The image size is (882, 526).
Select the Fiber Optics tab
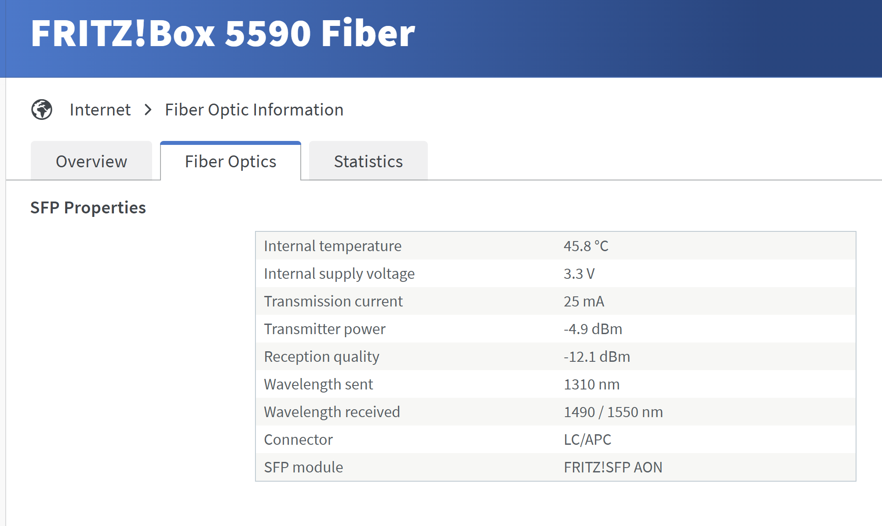(x=230, y=161)
